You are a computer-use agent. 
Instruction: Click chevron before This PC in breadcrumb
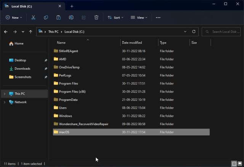pyautogui.click(x=45, y=32)
